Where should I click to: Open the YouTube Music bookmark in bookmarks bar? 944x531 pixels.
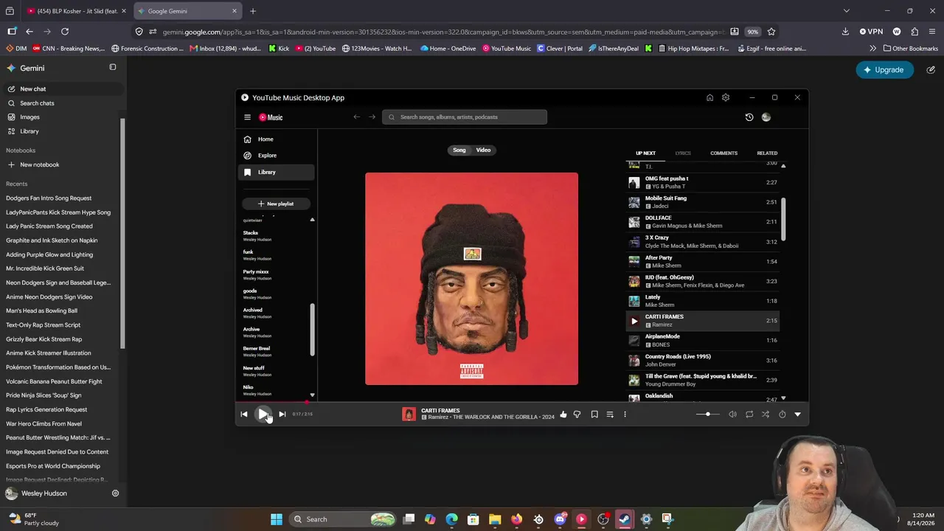(x=507, y=49)
